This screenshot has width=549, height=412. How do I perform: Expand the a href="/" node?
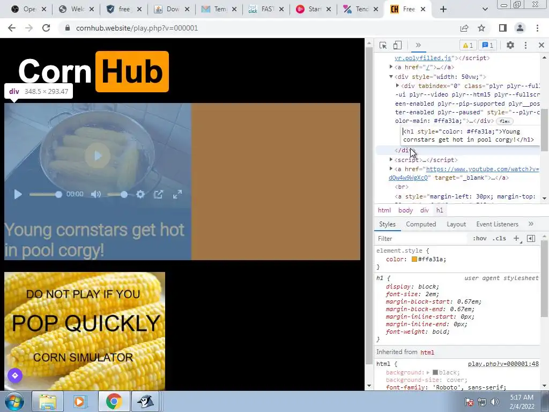click(x=391, y=67)
